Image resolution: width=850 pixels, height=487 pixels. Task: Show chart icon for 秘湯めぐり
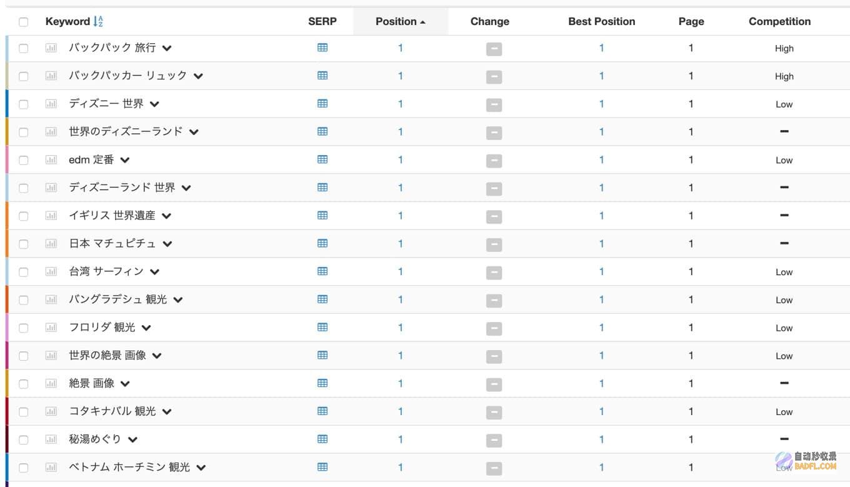pos(51,439)
